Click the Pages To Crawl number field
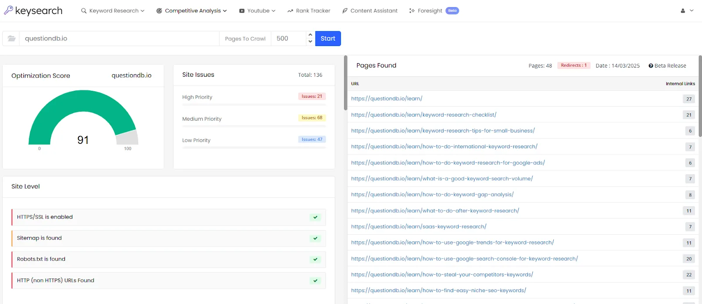Image resolution: width=702 pixels, height=304 pixels. click(288, 39)
